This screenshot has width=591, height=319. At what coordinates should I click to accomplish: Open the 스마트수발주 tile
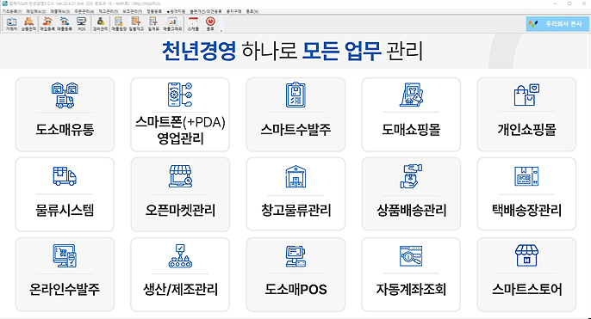(295, 114)
